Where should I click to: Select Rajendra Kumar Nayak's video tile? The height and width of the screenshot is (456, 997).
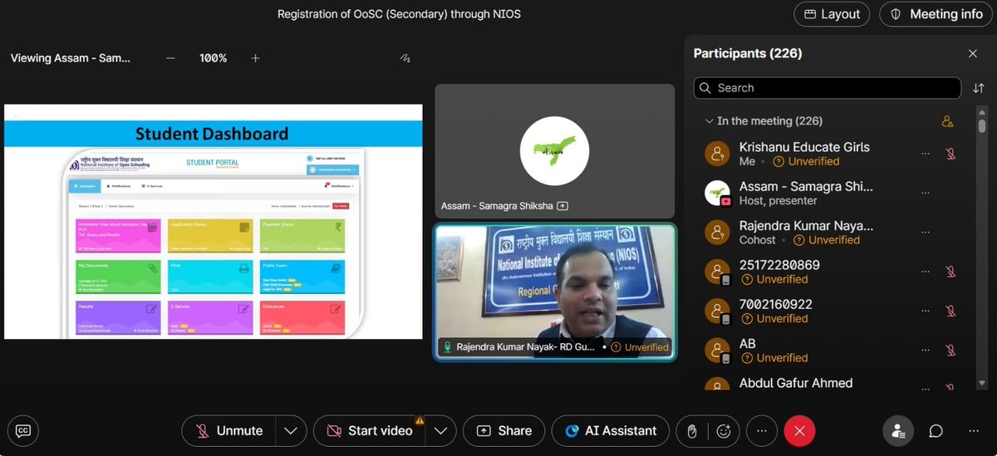point(555,292)
